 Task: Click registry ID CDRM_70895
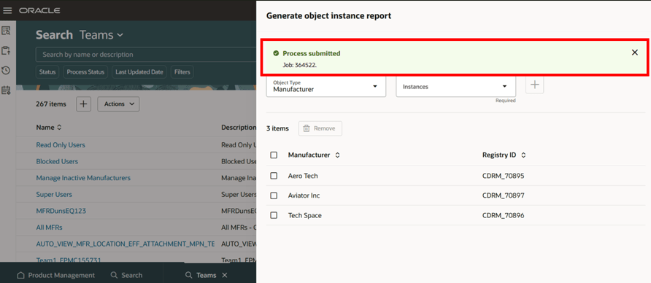pyautogui.click(x=503, y=176)
